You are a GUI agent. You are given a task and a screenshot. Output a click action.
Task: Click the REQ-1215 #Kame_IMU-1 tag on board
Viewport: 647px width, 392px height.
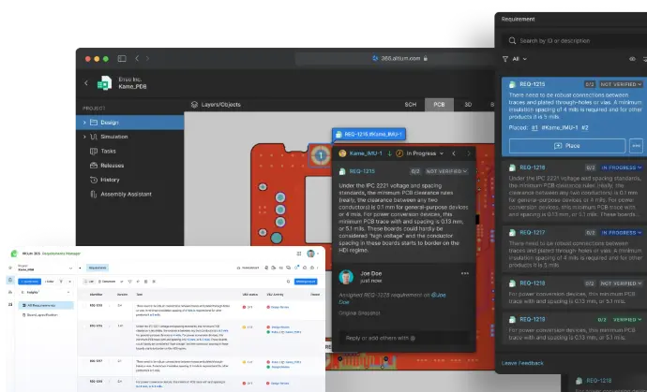369,134
